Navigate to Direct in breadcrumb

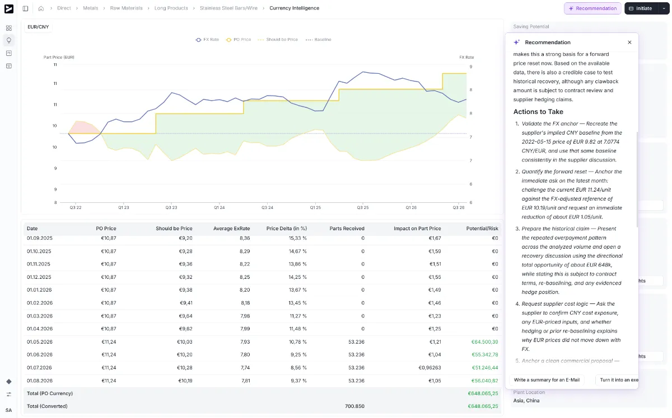click(64, 8)
